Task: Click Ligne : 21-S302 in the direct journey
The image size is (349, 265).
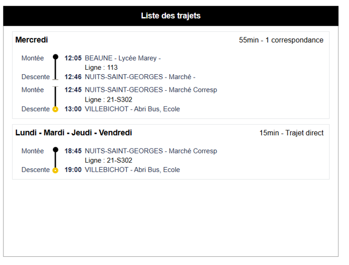Action: [x=109, y=160]
